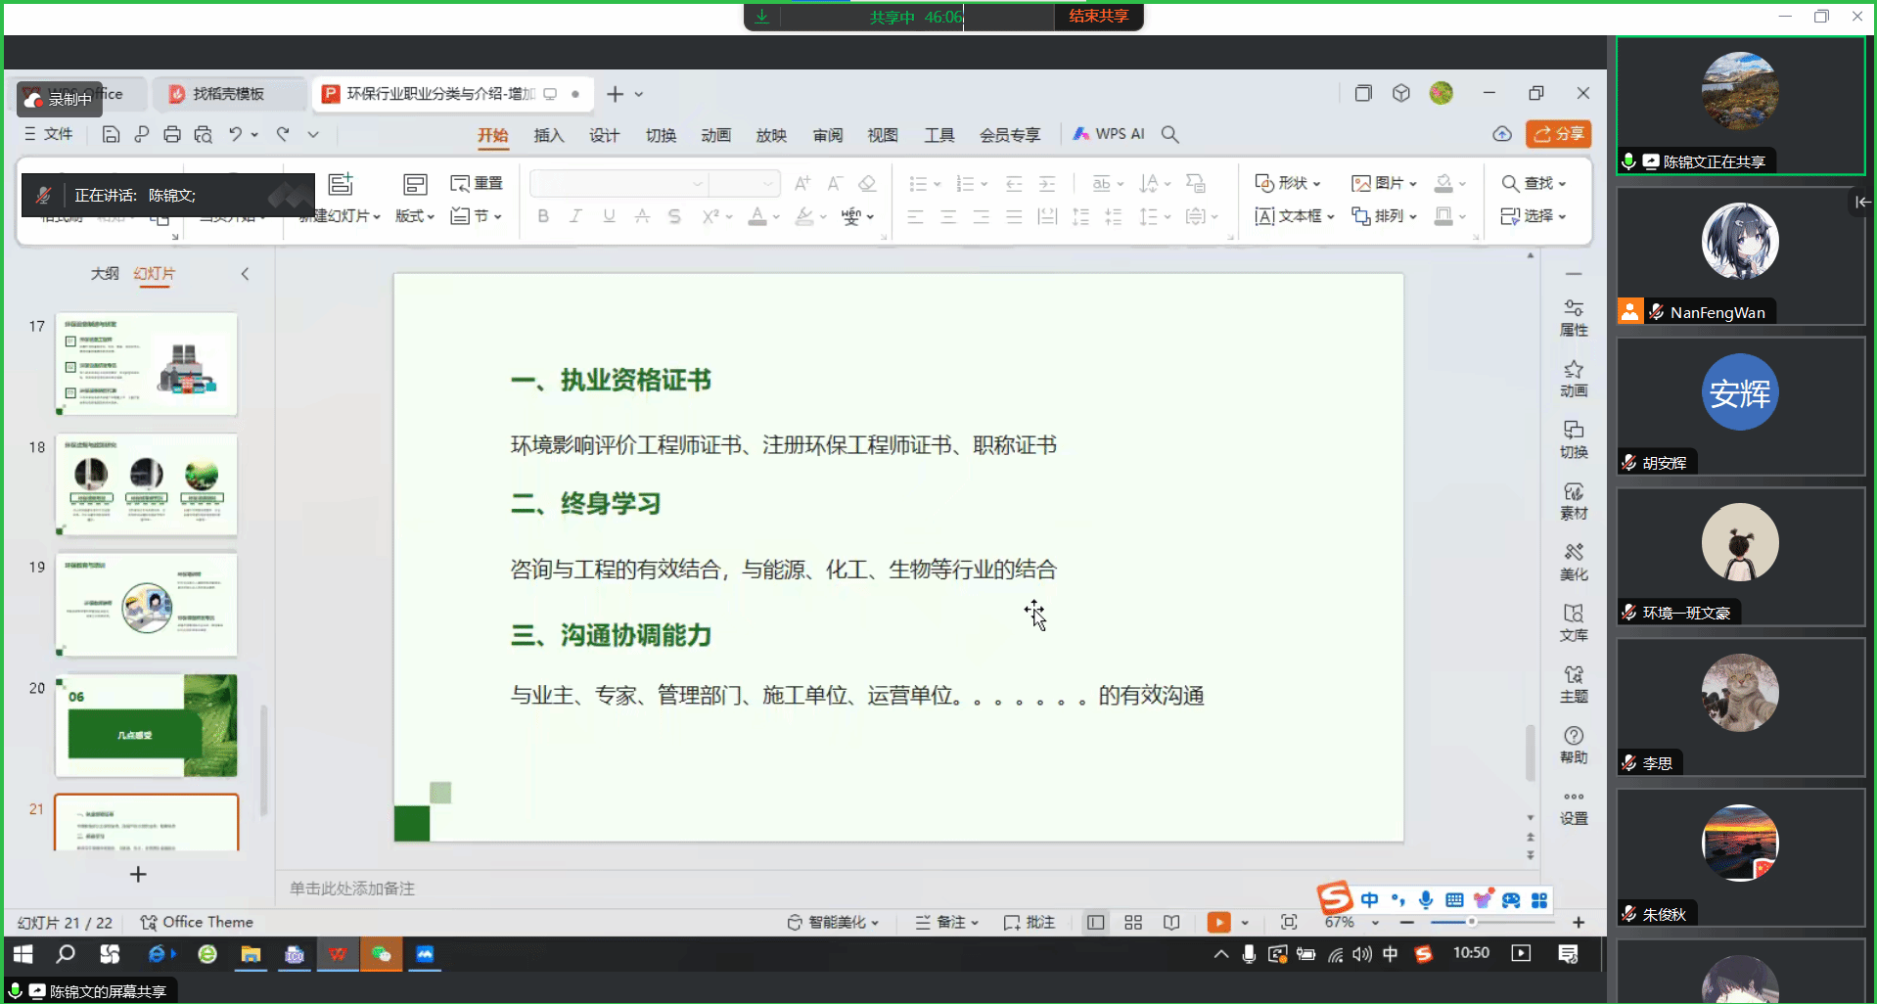1877x1004 pixels.
Task: Click the orange 分享 share button
Action: (1558, 134)
